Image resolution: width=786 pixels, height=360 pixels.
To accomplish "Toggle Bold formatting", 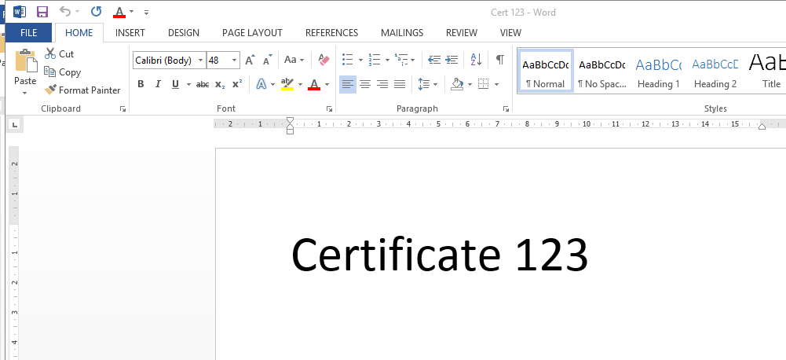I will (x=141, y=84).
